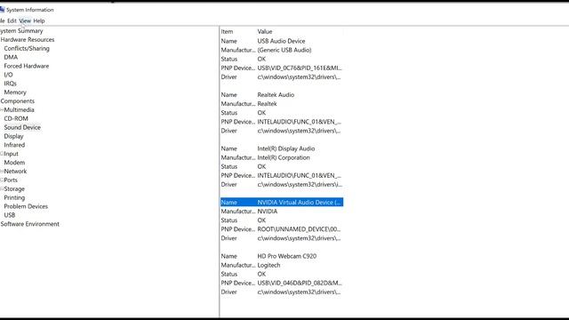The image size is (569, 320).
Task: Expand the Storage node
Action: coord(2,188)
